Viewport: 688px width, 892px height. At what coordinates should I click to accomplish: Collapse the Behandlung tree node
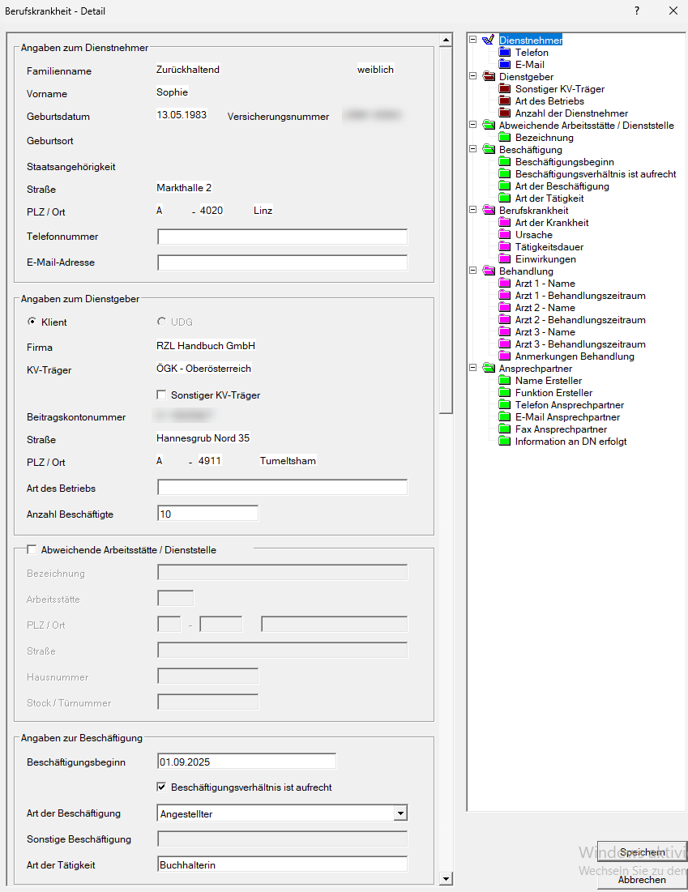pos(472,271)
